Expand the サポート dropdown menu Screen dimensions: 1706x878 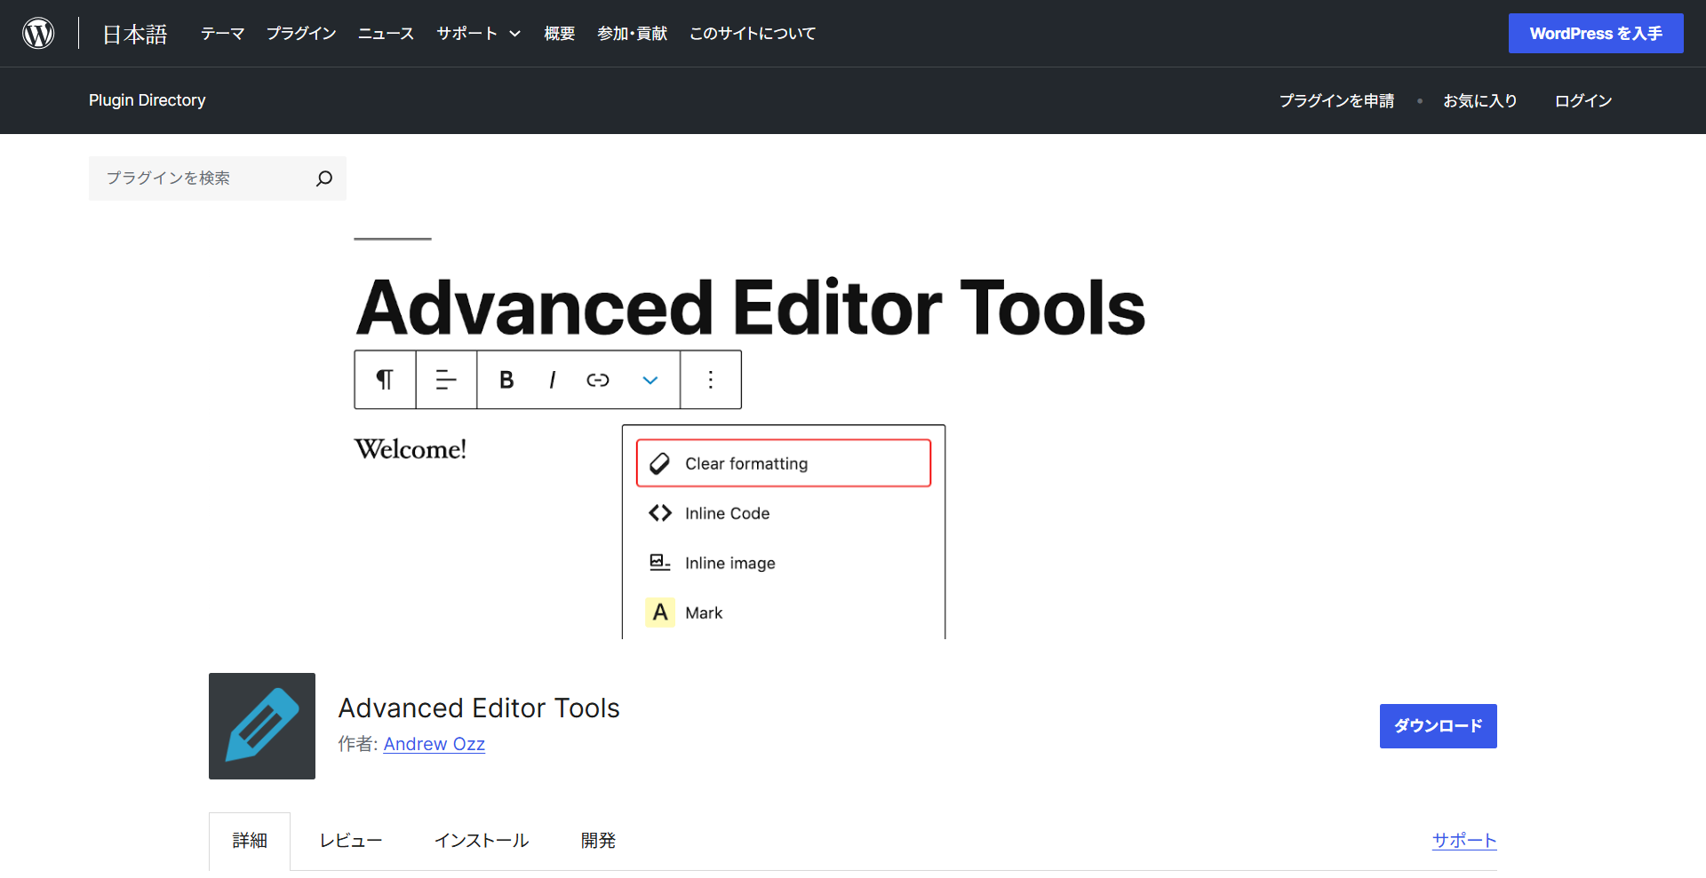click(478, 34)
